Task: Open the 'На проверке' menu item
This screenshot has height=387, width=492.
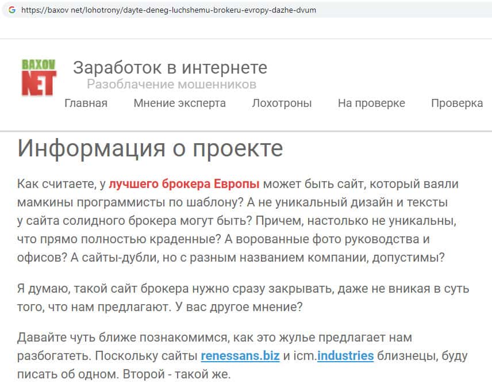Action: [x=371, y=104]
